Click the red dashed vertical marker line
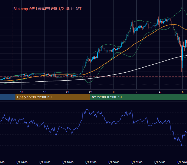 pyautogui.click(x=12, y=44)
